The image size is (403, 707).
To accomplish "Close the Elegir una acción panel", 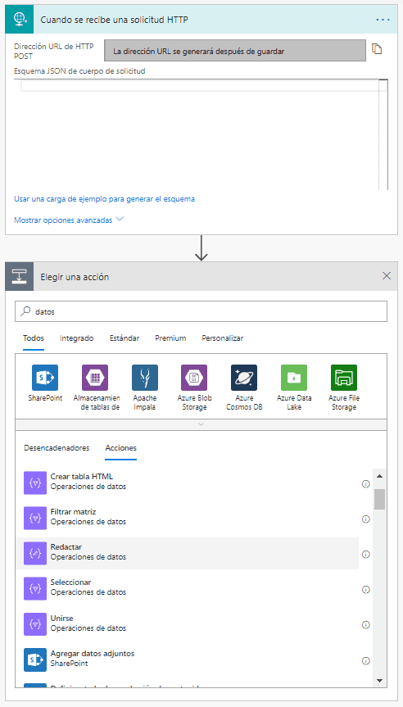I will pyautogui.click(x=387, y=276).
